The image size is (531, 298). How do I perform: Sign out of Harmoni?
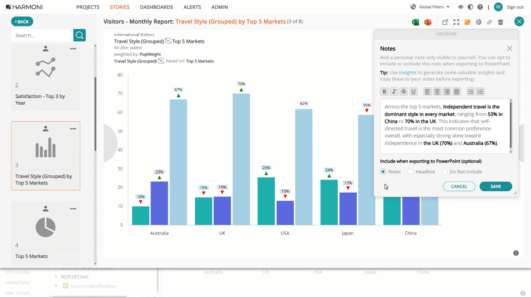point(515,7)
